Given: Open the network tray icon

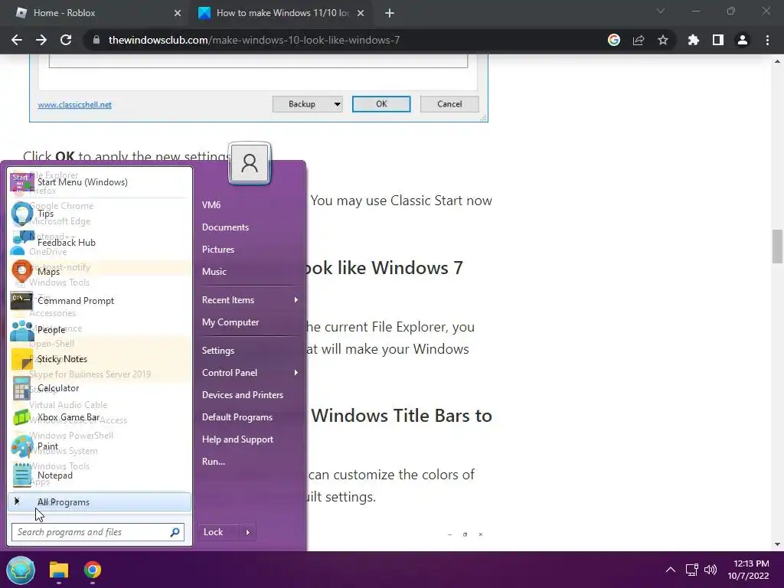Looking at the screenshot, I should (x=691, y=570).
